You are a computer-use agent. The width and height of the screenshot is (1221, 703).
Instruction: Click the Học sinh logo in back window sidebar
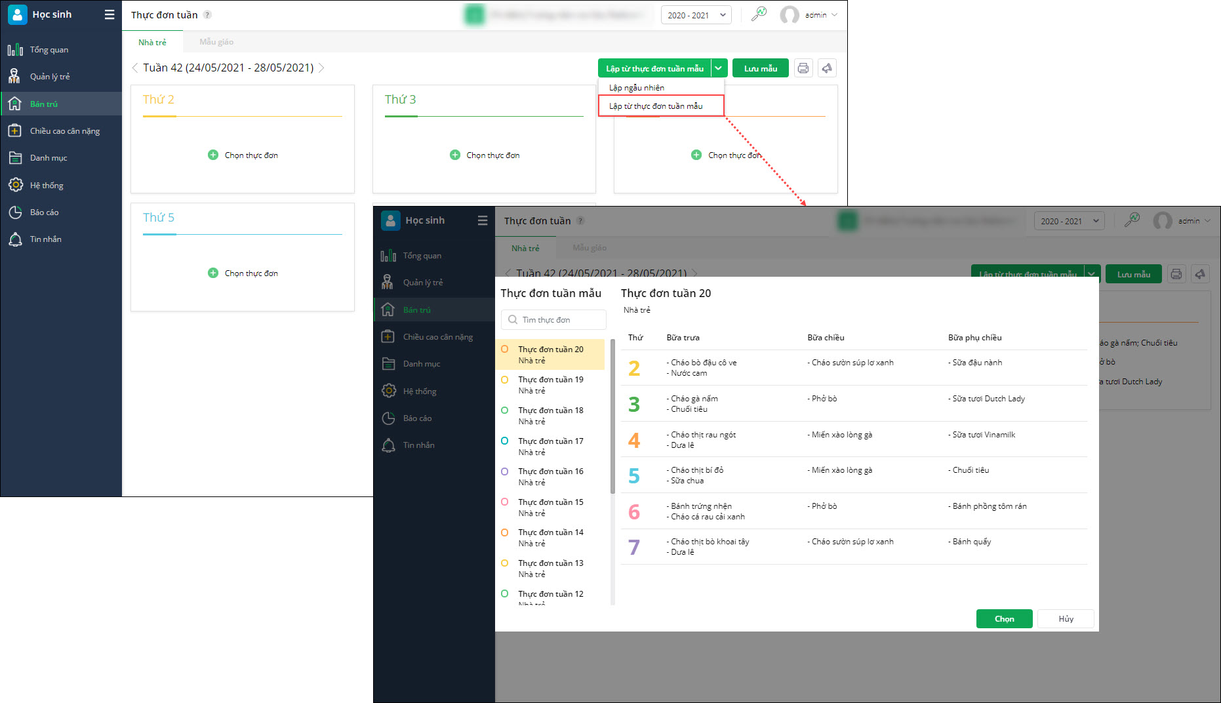(x=18, y=14)
